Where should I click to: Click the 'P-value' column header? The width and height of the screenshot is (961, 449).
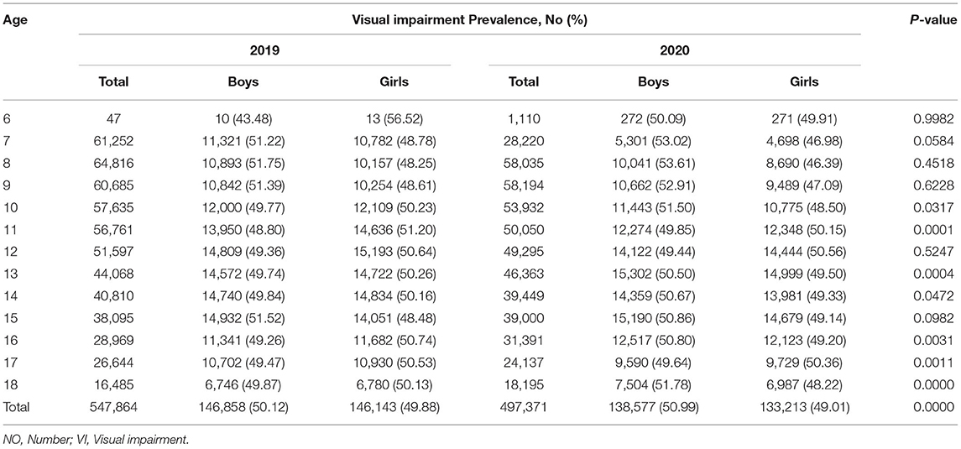pos(933,20)
